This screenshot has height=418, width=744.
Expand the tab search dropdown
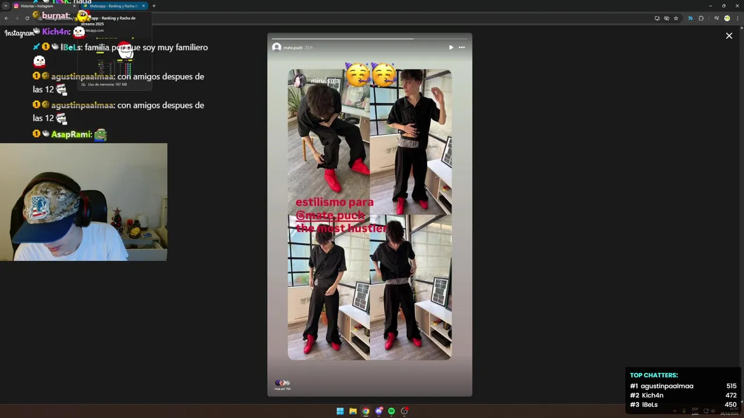(x=5, y=6)
